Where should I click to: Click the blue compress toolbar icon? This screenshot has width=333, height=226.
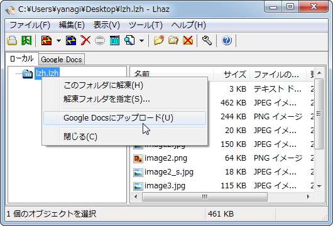coord(71,40)
